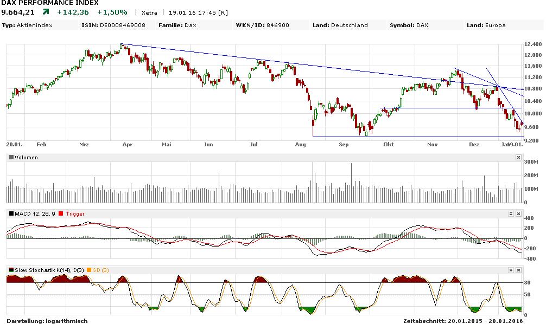546x324 pixels.
Task: Select the 'Slow Stochastik K(14), D(3)' label
Action: pyautogui.click(x=49, y=270)
